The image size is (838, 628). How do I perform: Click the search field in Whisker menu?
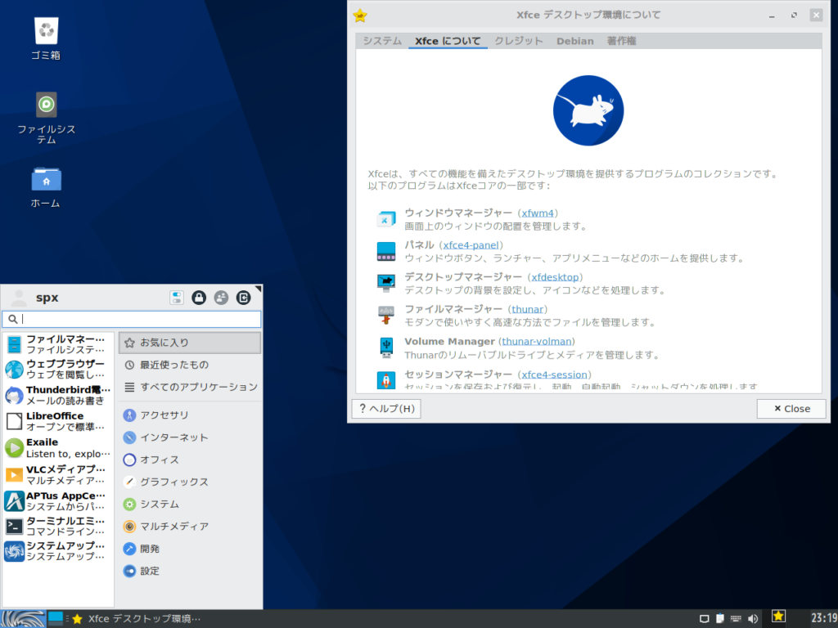pyautogui.click(x=131, y=319)
